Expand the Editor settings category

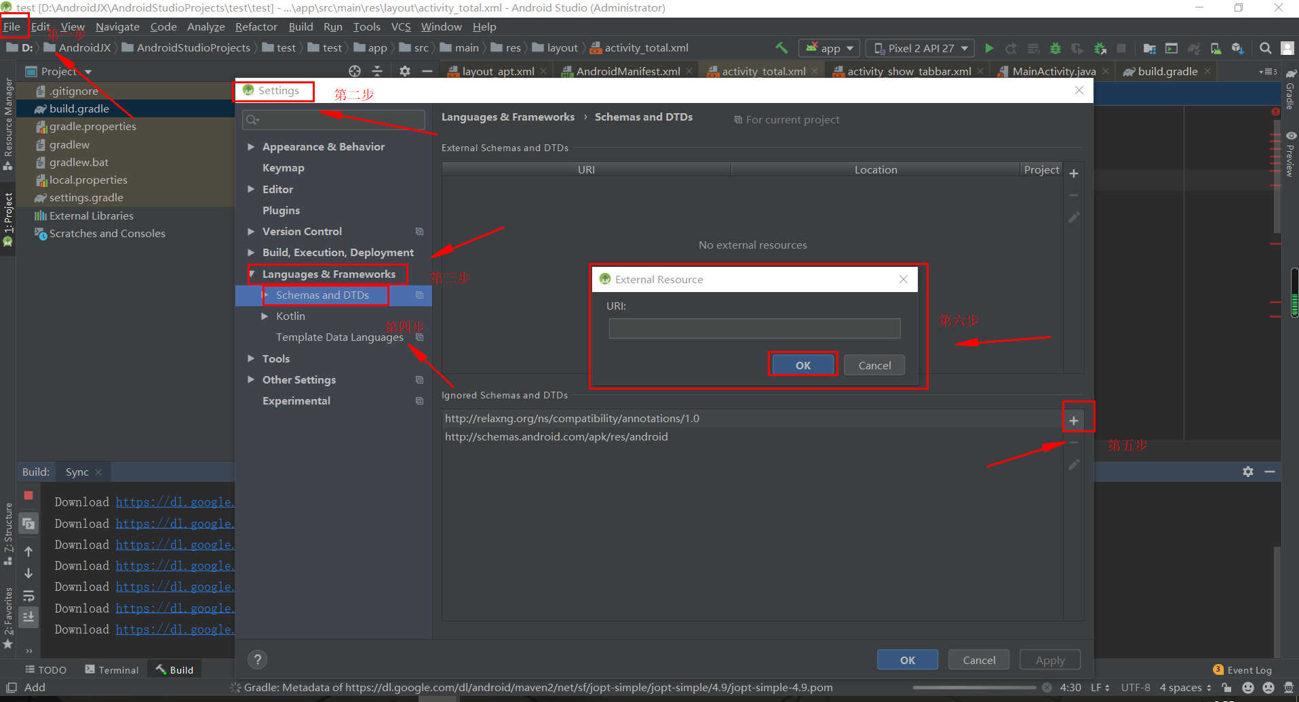[x=251, y=189]
